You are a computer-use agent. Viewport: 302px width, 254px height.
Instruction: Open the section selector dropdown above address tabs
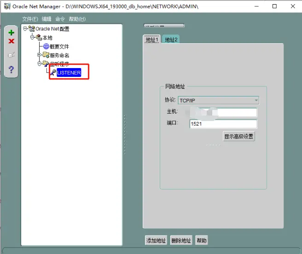tap(164, 26)
